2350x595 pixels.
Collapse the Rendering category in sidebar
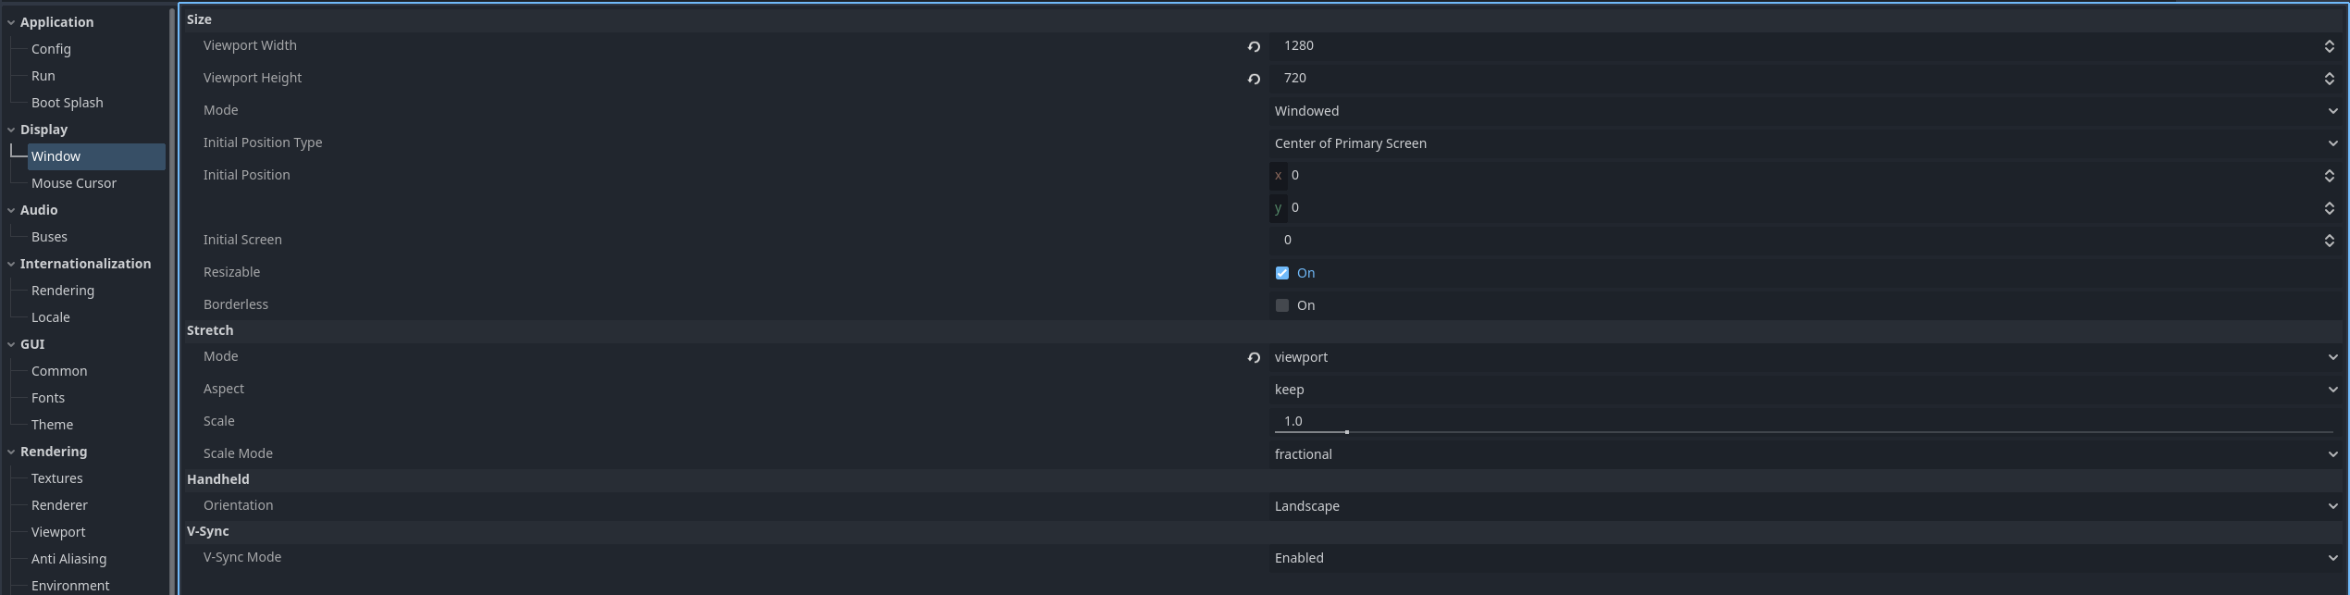(x=11, y=452)
